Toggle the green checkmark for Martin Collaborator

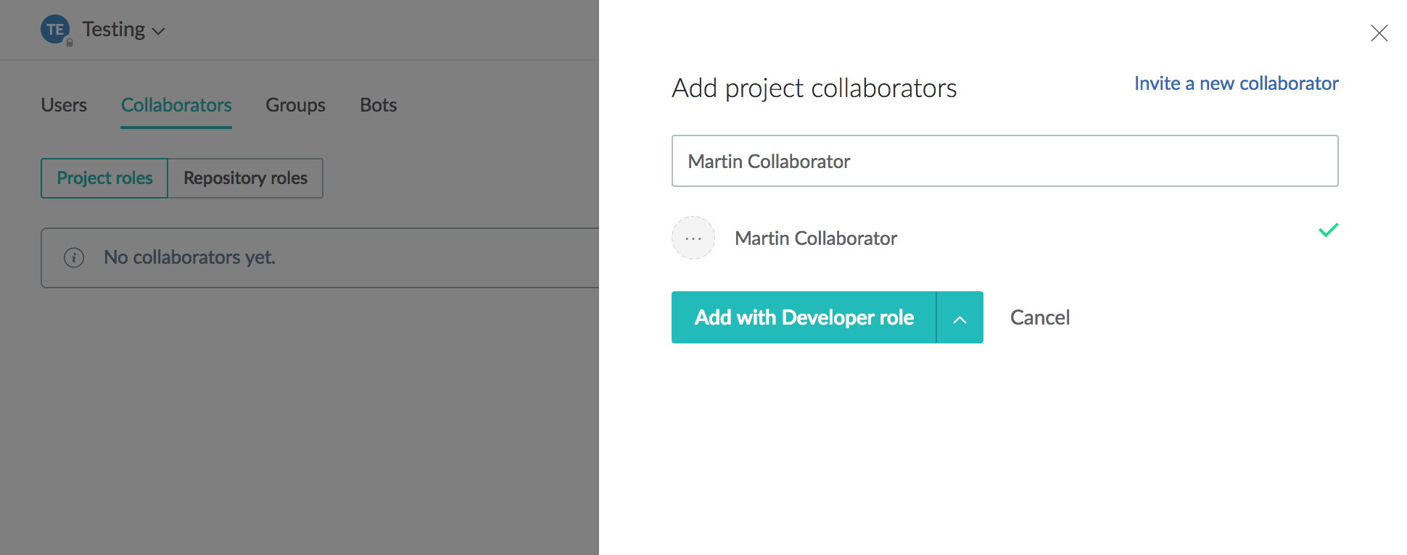pos(1328,230)
